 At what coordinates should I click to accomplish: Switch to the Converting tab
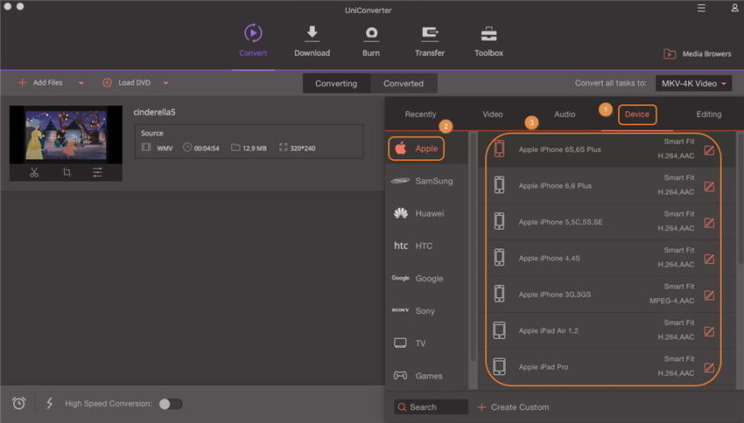tap(336, 84)
